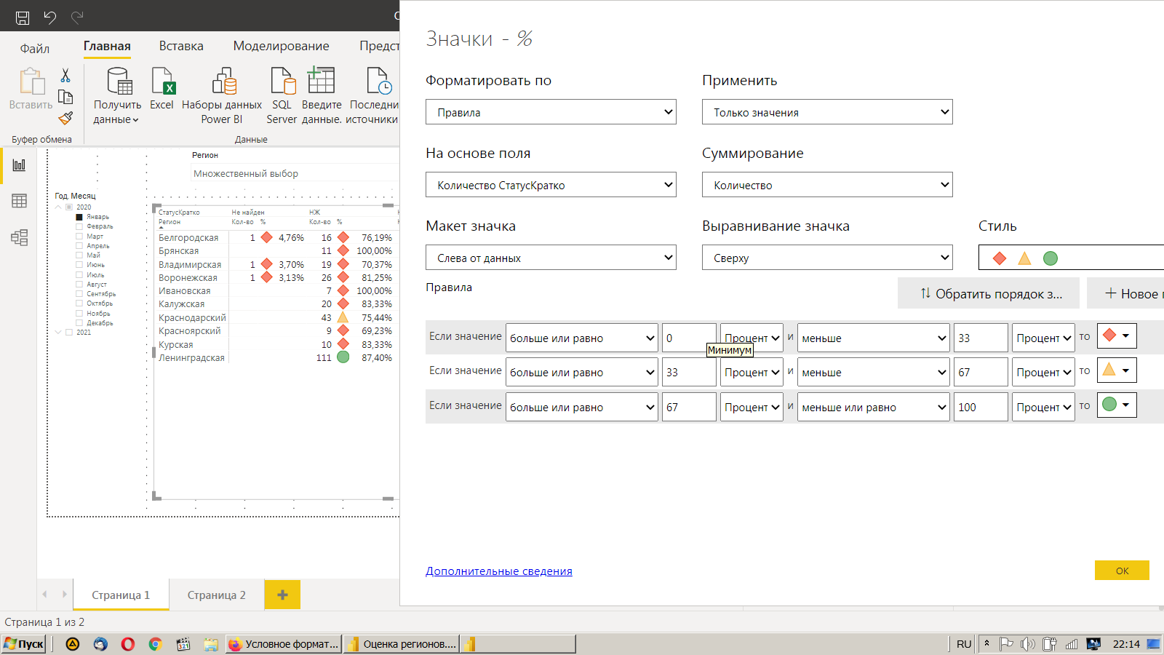Open Применить Только значения dropdown

click(827, 112)
